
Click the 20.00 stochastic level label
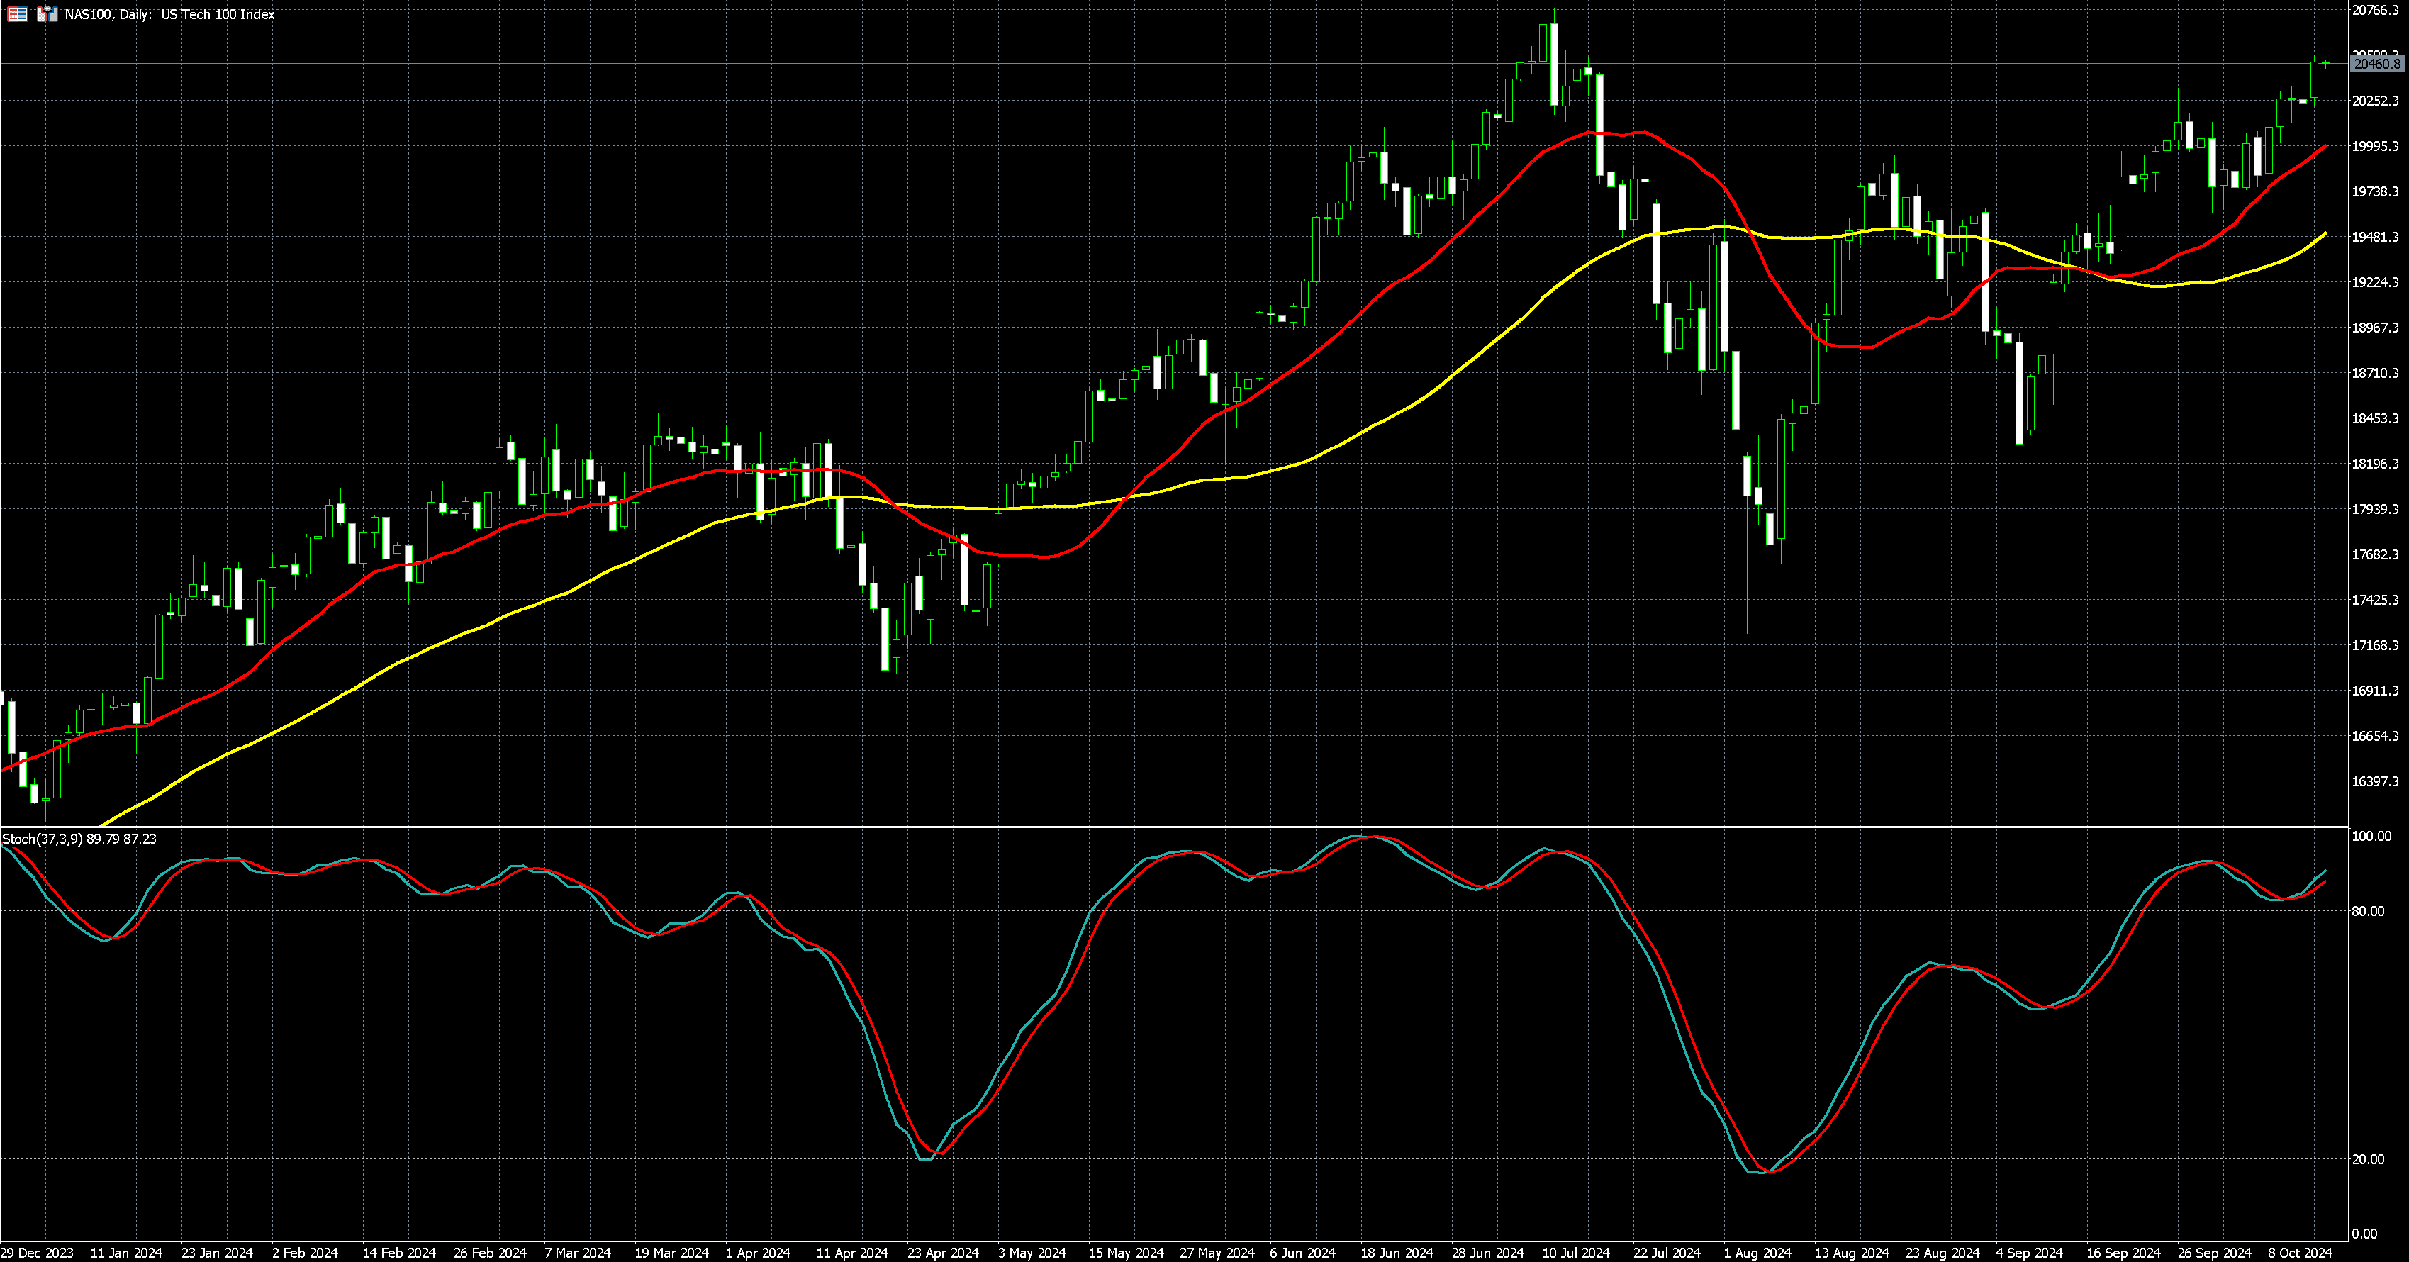coord(2367,1159)
